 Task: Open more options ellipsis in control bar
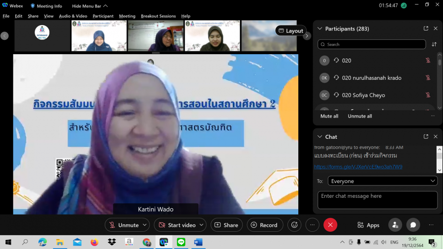[312, 225]
